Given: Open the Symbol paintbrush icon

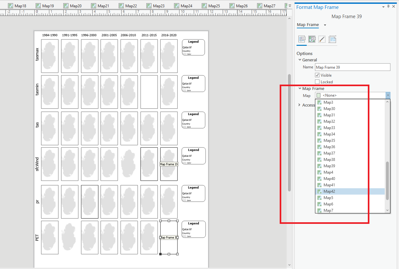Looking at the screenshot, I should point(322,39).
